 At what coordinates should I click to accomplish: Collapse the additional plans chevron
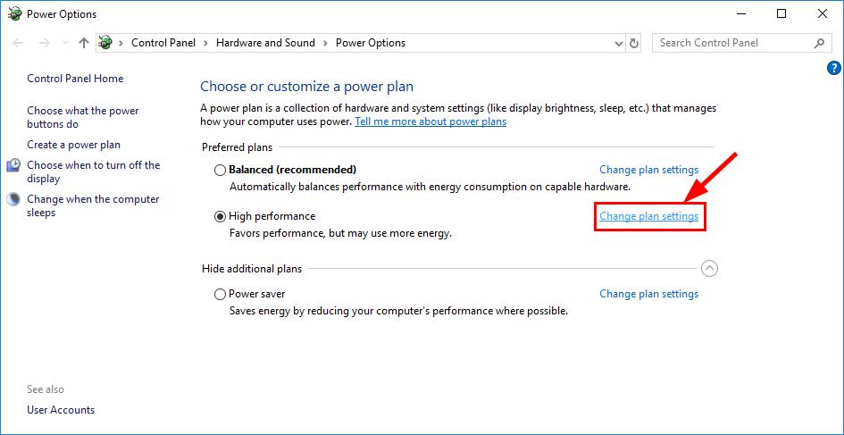click(709, 268)
